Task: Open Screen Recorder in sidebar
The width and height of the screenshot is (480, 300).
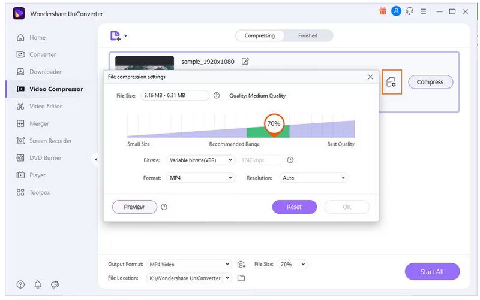Action: pos(44,141)
